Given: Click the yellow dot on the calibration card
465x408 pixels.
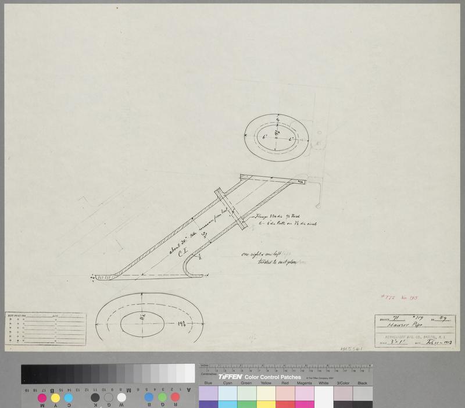Looking at the screenshot, I should pos(55,398).
